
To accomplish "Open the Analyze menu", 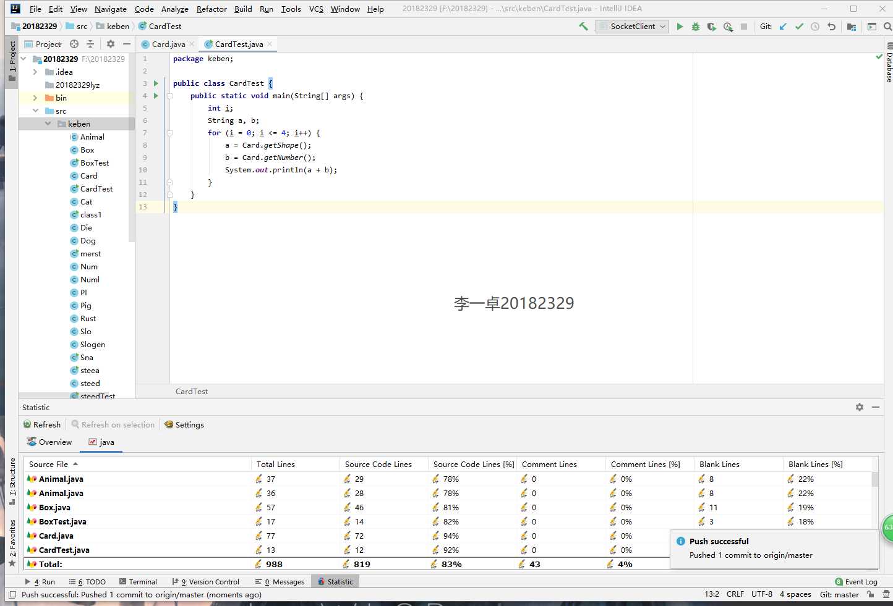I will pyautogui.click(x=175, y=9).
